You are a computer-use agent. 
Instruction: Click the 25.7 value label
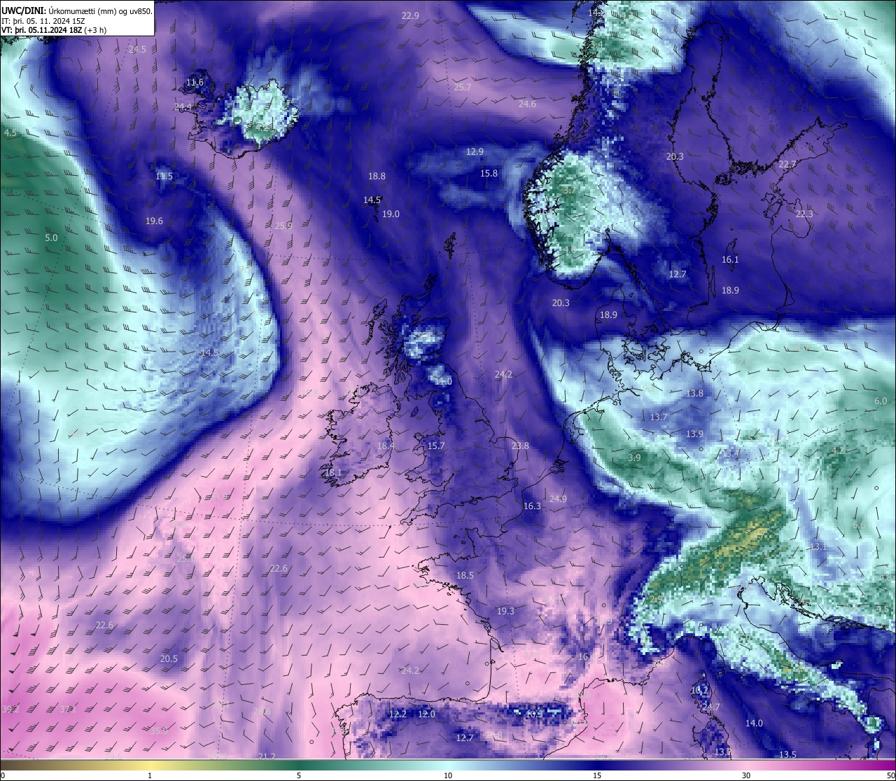[x=463, y=88]
